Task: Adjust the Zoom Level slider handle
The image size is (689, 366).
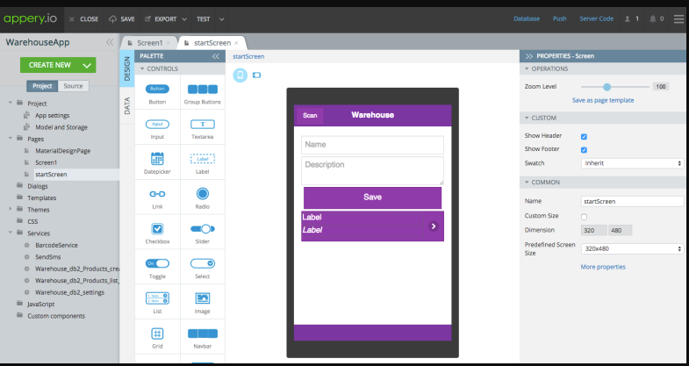Action: (606, 87)
